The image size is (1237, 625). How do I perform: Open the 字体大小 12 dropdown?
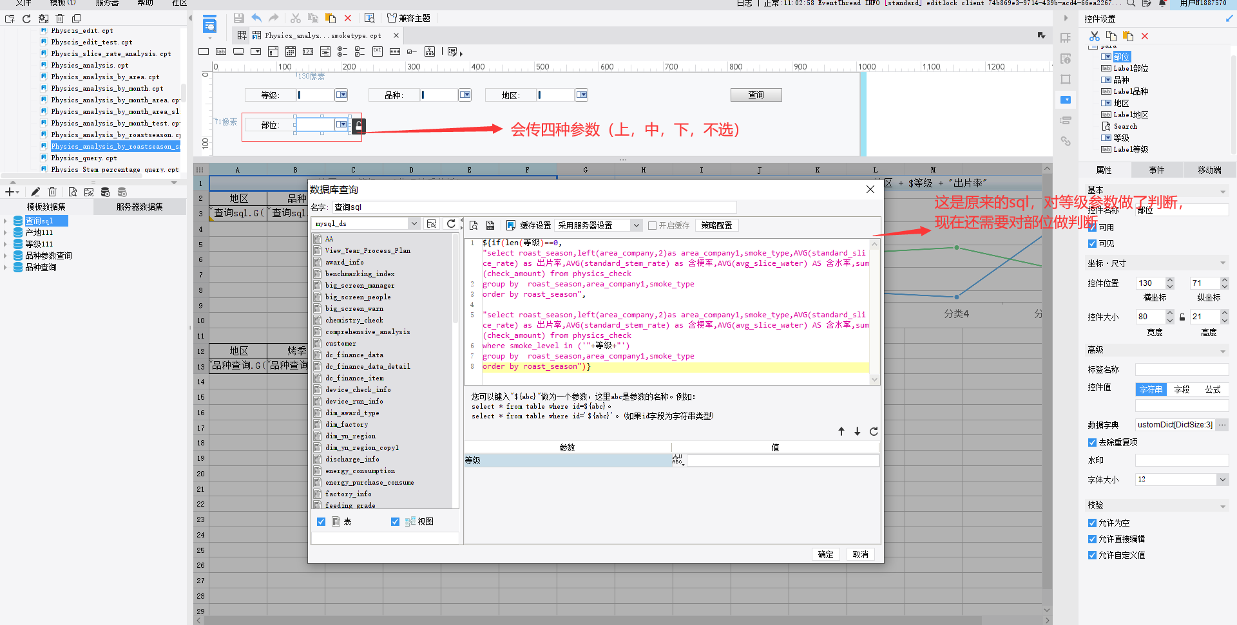[1222, 480]
